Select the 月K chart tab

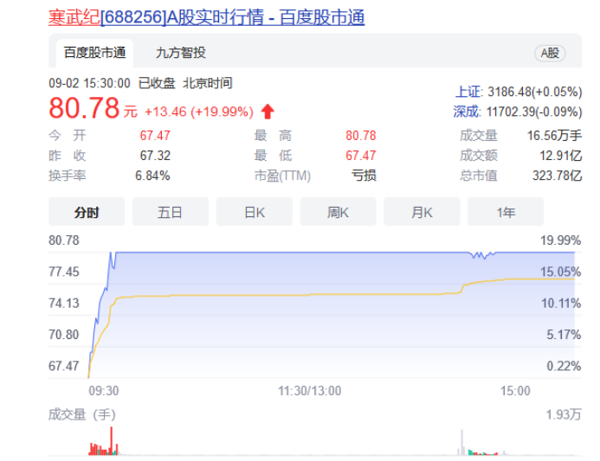point(422,212)
